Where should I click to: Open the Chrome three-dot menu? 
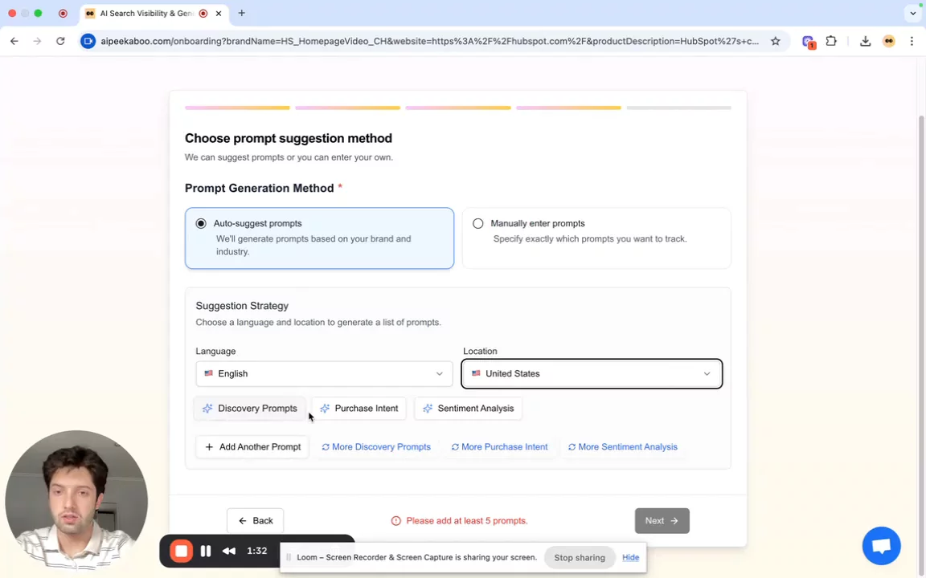tap(912, 41)
